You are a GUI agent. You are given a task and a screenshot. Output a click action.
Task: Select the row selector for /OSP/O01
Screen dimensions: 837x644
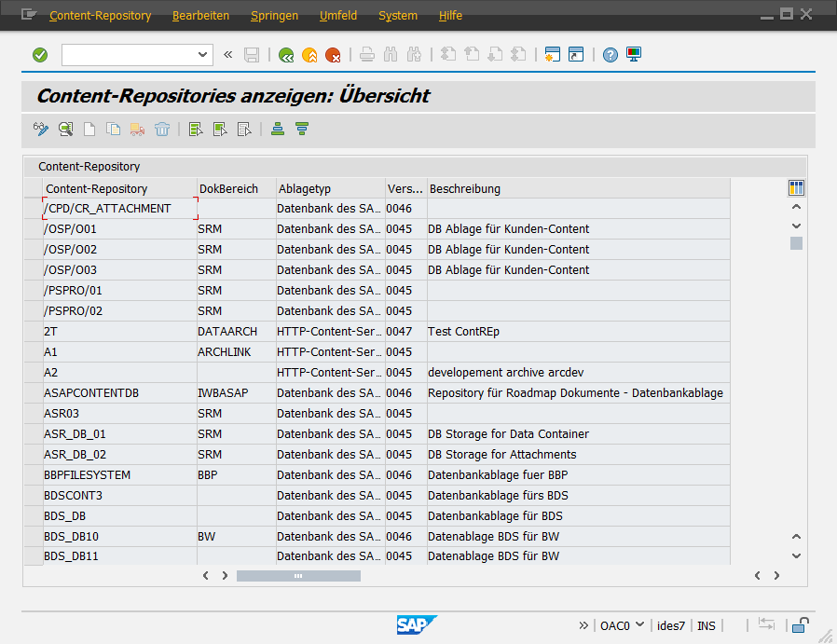click(34, 229)
